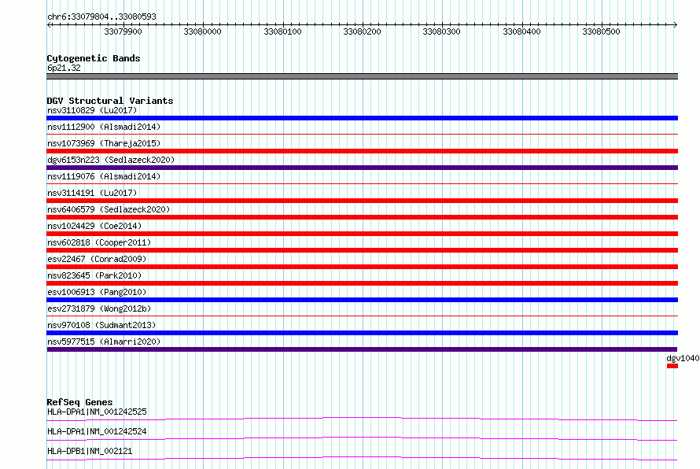
Task: Click label nsv602818 (Cooper2011)
Action: click(x=99, y=242)
